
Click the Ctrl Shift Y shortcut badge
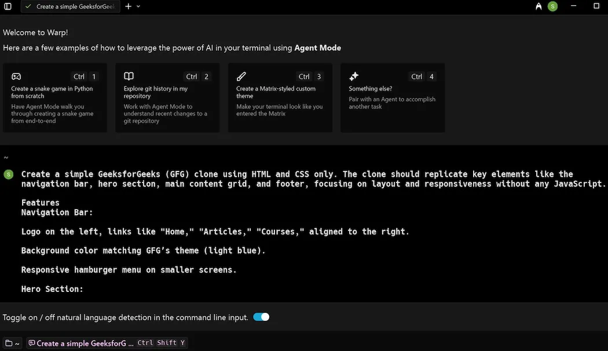tap(160, 343)
